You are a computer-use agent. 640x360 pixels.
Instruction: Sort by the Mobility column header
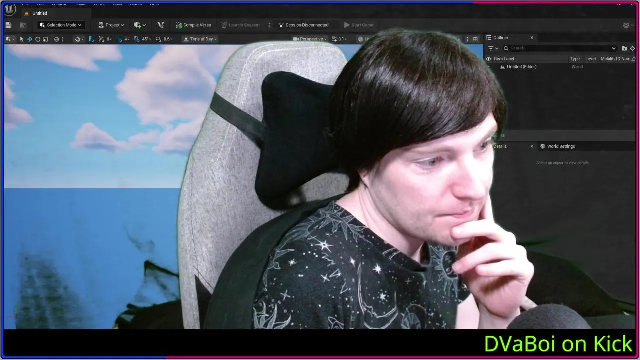(x=607, y=59)
